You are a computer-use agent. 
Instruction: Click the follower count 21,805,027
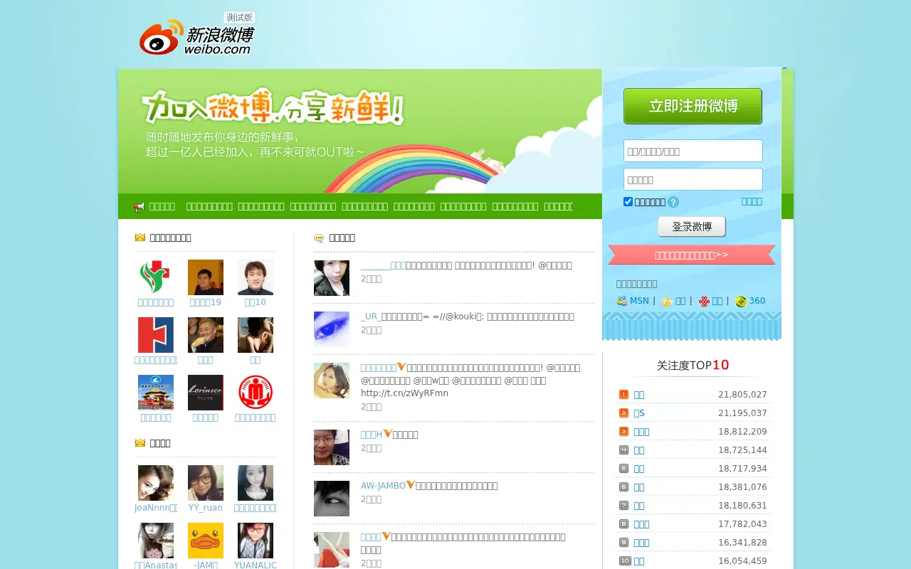pyautogui.click(x=742, y=395)
